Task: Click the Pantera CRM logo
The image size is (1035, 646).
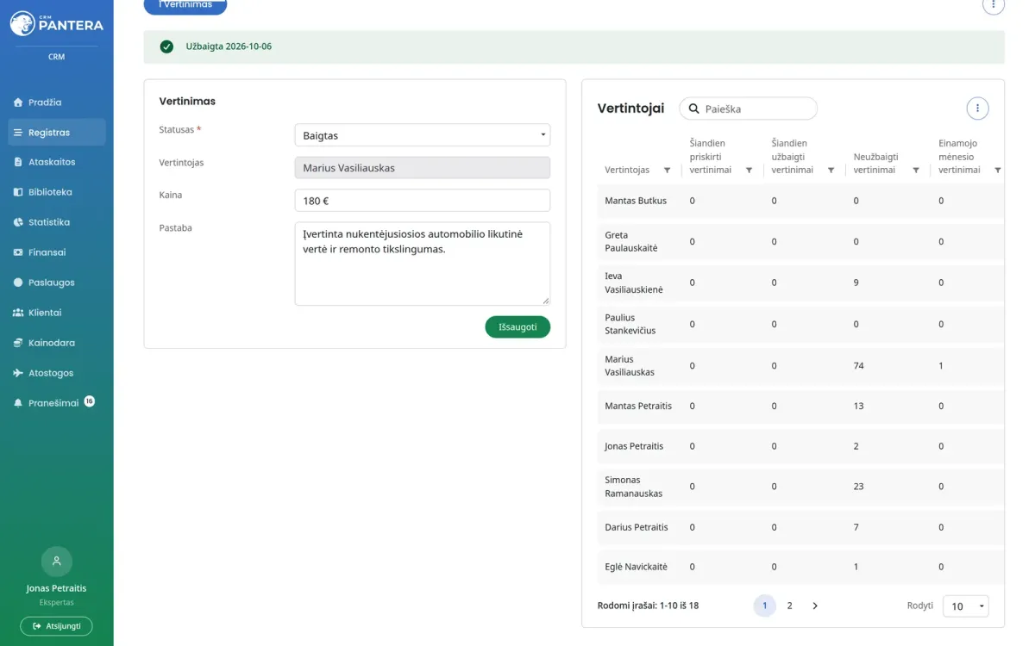Action: (x=57, y=23)
